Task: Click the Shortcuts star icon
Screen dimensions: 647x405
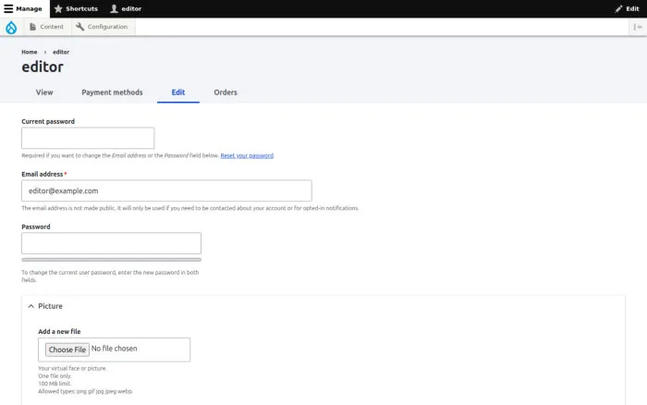Action: (58, 8)
